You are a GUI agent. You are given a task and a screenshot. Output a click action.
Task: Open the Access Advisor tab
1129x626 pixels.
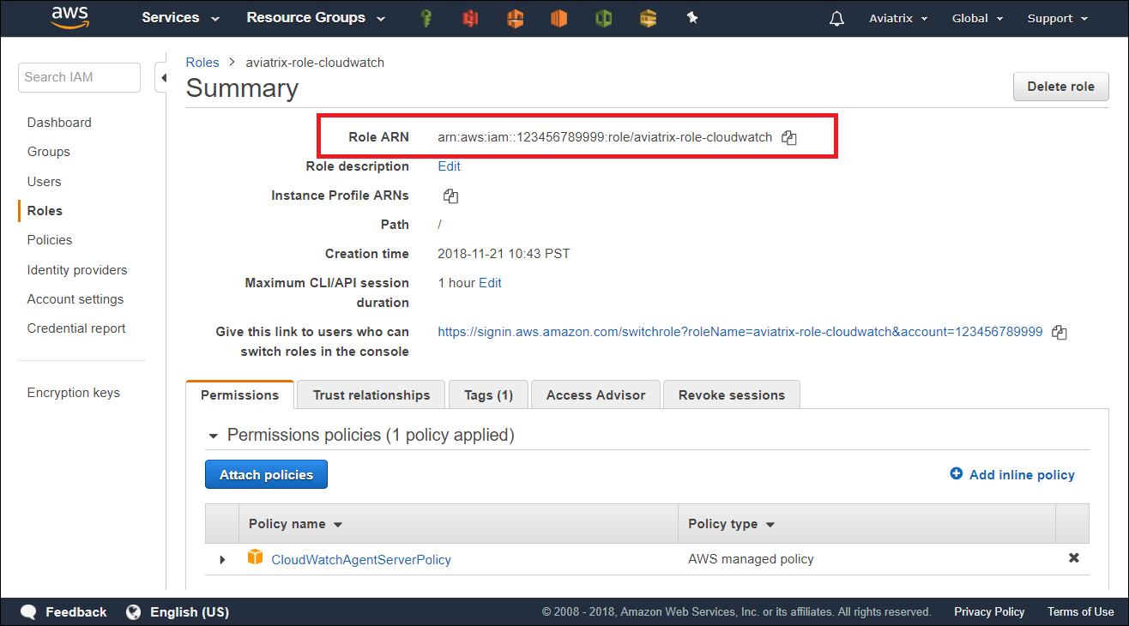tap(595, 395)
